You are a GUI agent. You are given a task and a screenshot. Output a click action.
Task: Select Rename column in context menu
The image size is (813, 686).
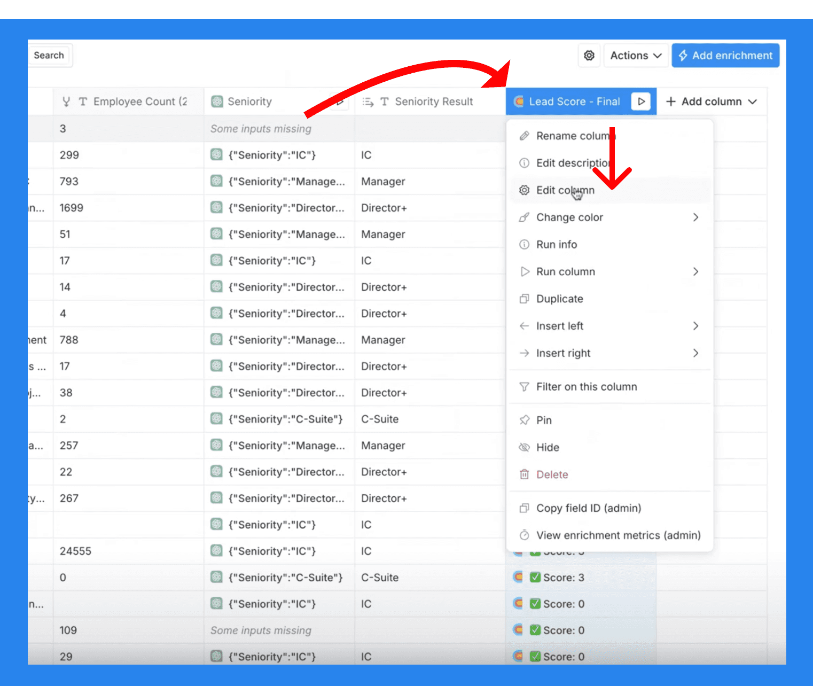(x=610, y=136)
